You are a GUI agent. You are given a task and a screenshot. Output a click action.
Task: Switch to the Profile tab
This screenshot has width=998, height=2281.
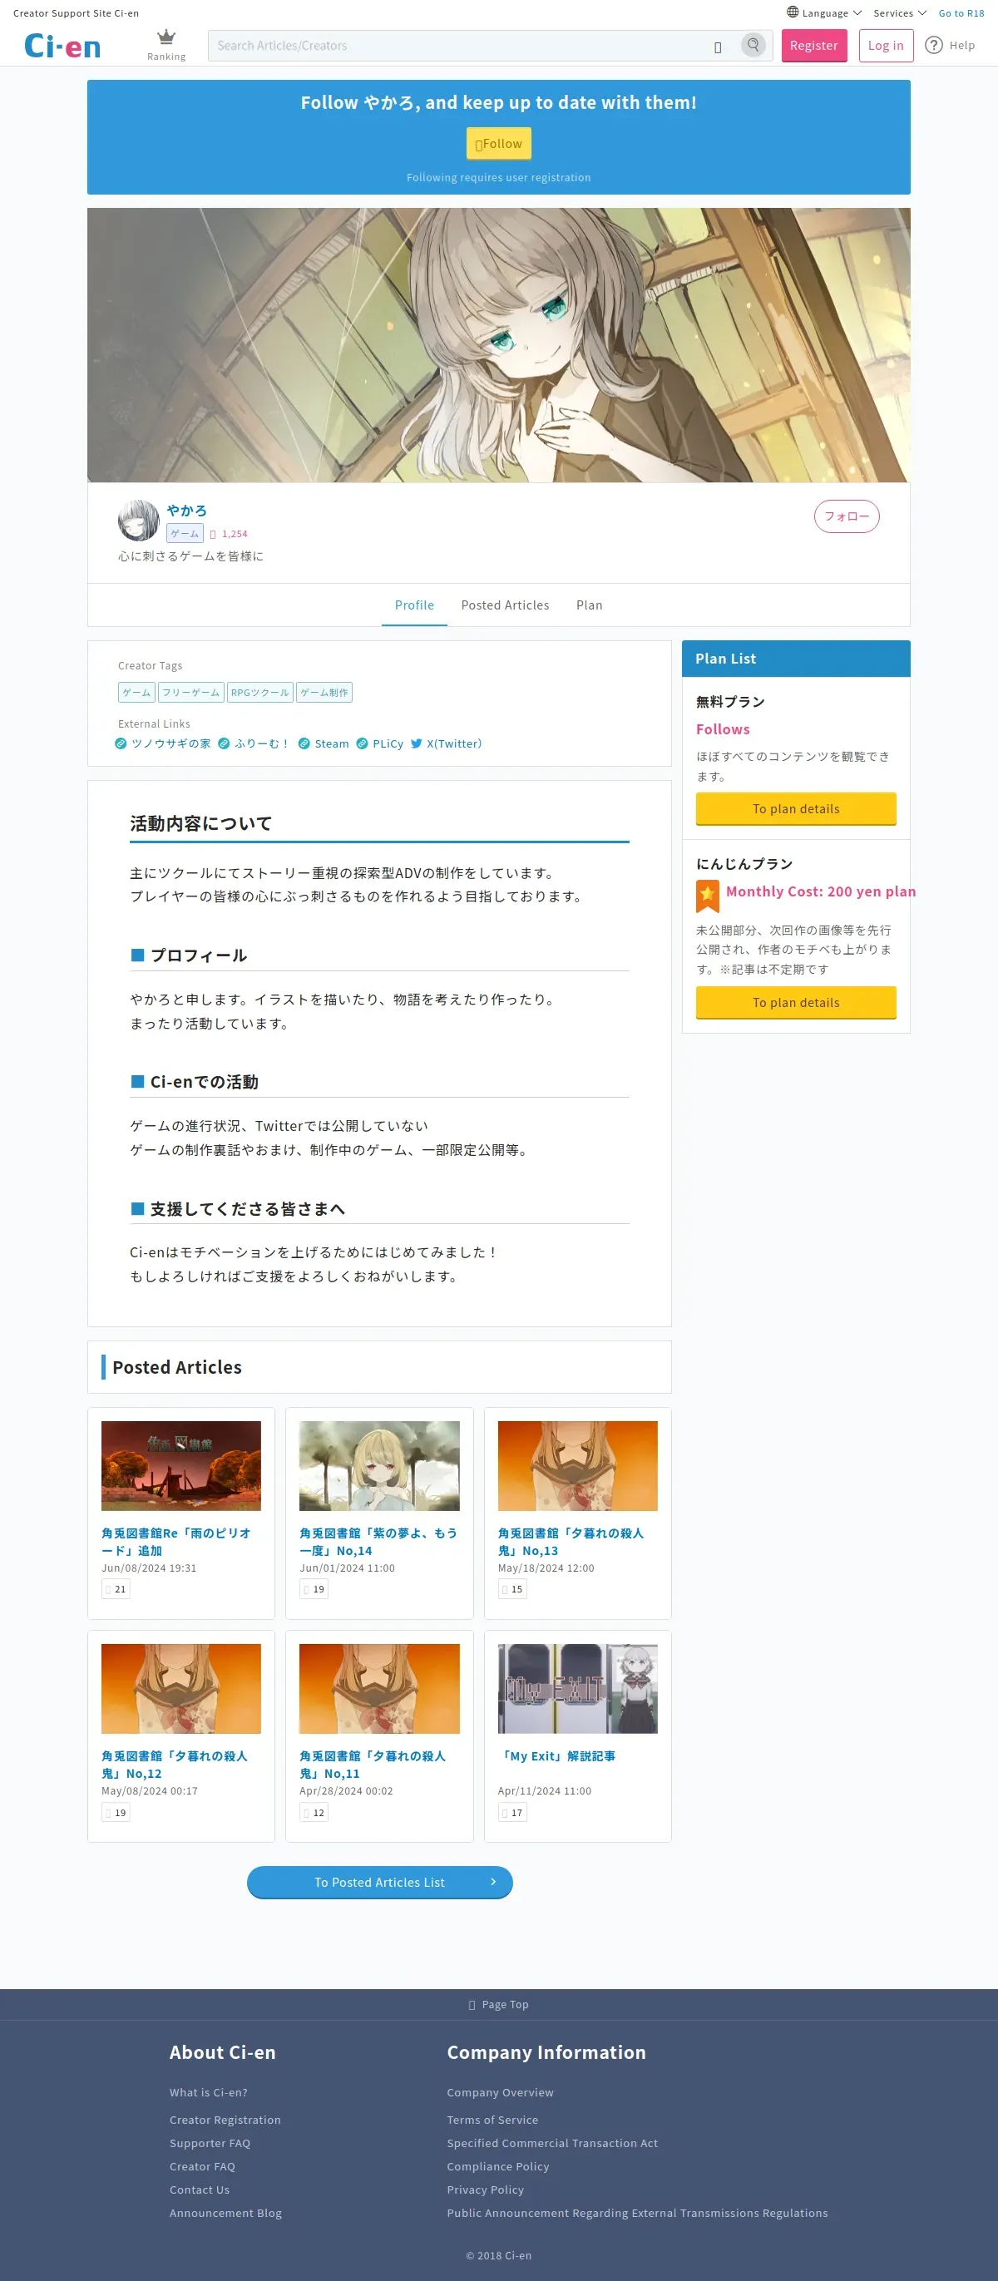point(414,605)
